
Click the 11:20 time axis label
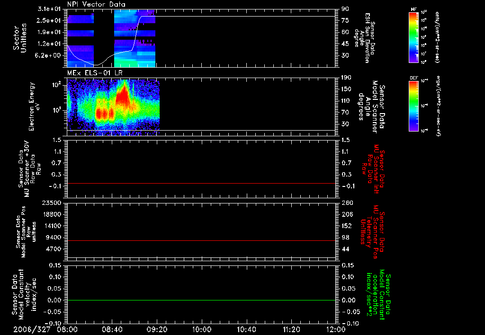tap(291, 329)
